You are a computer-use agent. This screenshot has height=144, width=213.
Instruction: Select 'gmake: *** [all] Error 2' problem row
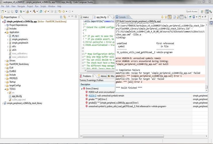coord(98,99)
